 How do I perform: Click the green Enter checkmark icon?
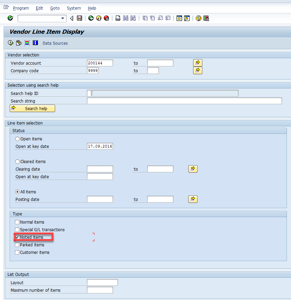pyautogui.click(x=10, y=18)
